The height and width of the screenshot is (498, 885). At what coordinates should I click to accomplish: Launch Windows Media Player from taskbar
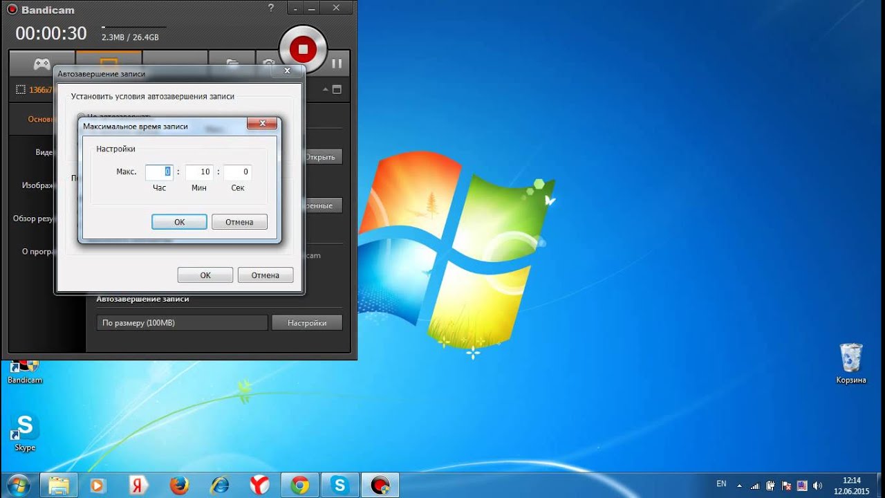tap(97, 485)
